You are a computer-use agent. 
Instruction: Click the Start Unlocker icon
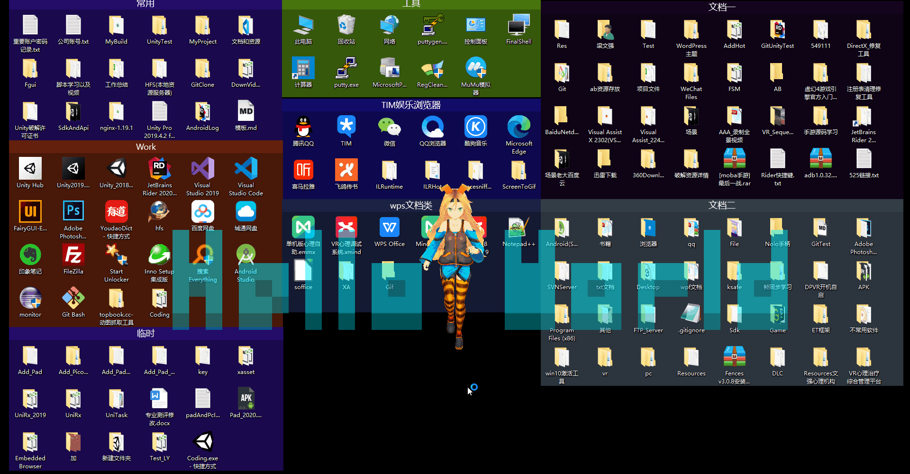116,263
